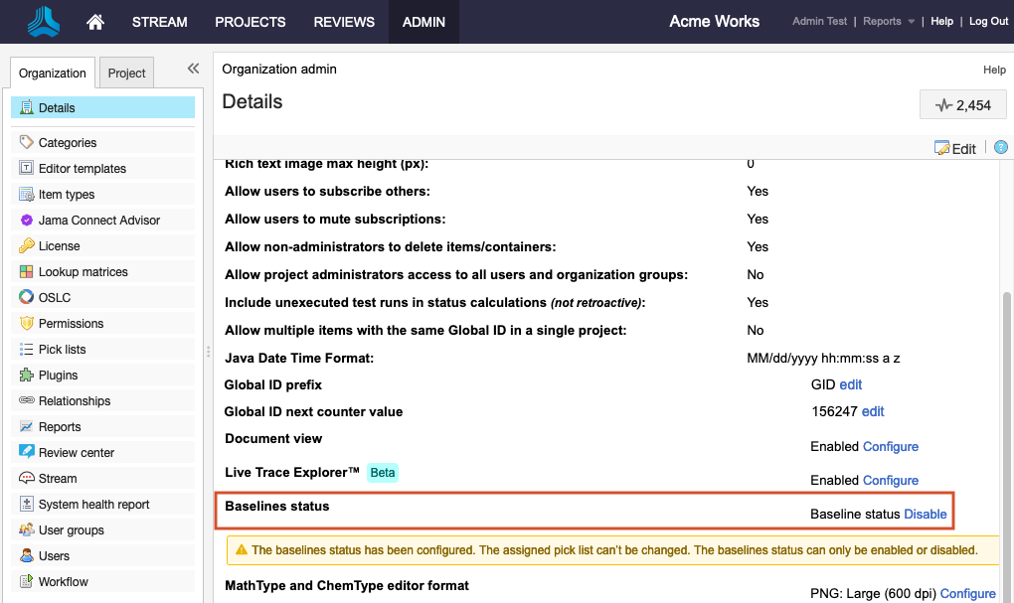Screen dimensions: 1014x603
Task: Click the User groups icon
Action: point(27,529)
